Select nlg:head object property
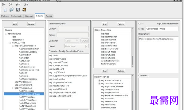This screenshot has height=110, width=184. (x=105, y=34)
